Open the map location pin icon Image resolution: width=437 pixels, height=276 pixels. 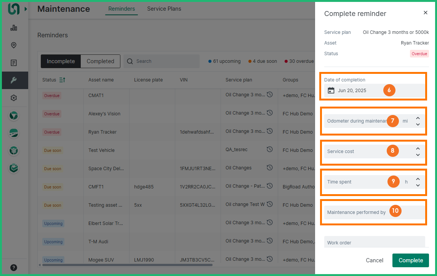[14, 45]
